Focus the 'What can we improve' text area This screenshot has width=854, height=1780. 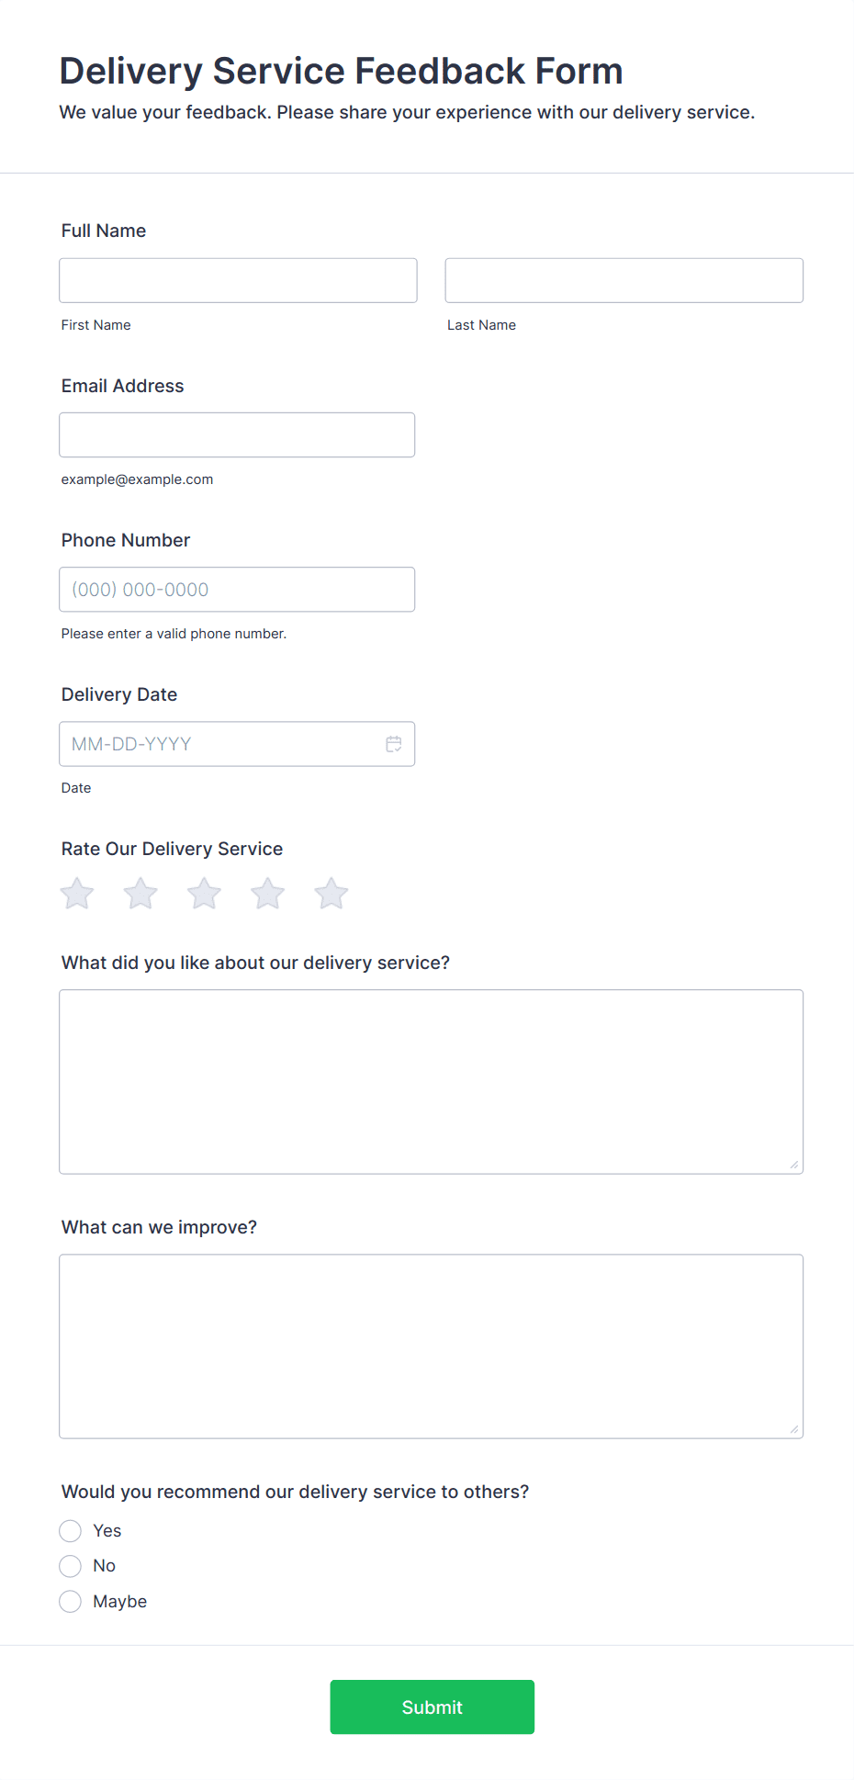click(431, 1346)
